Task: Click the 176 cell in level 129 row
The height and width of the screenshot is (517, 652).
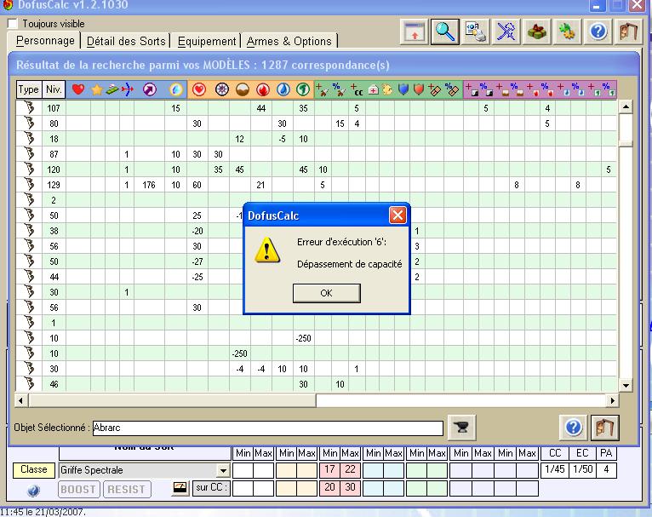Action: pos(149,185)
